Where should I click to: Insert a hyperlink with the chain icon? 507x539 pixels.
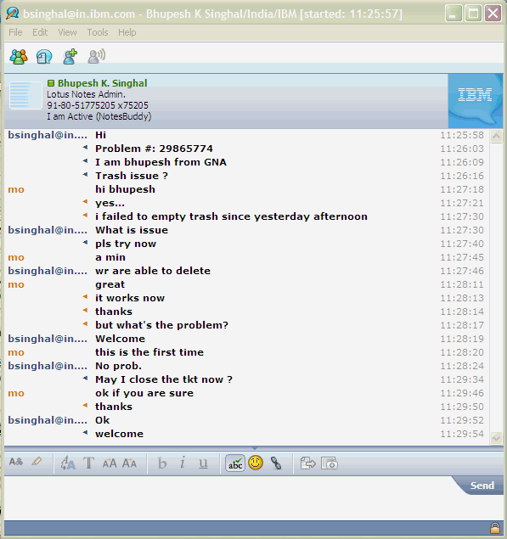click(x=276, y=463)
